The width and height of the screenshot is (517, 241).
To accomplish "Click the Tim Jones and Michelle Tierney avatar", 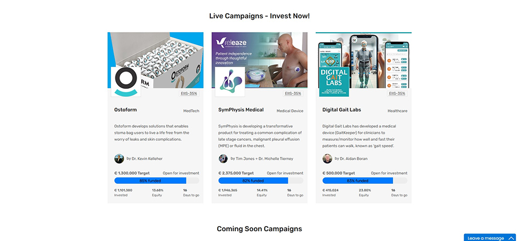I will [223, 159].
